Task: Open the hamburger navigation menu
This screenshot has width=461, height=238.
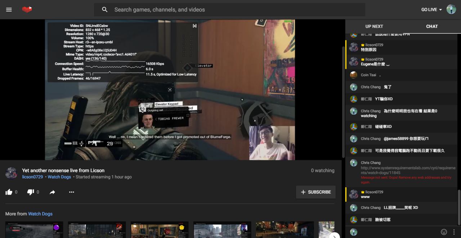Action: click(9, 10)
